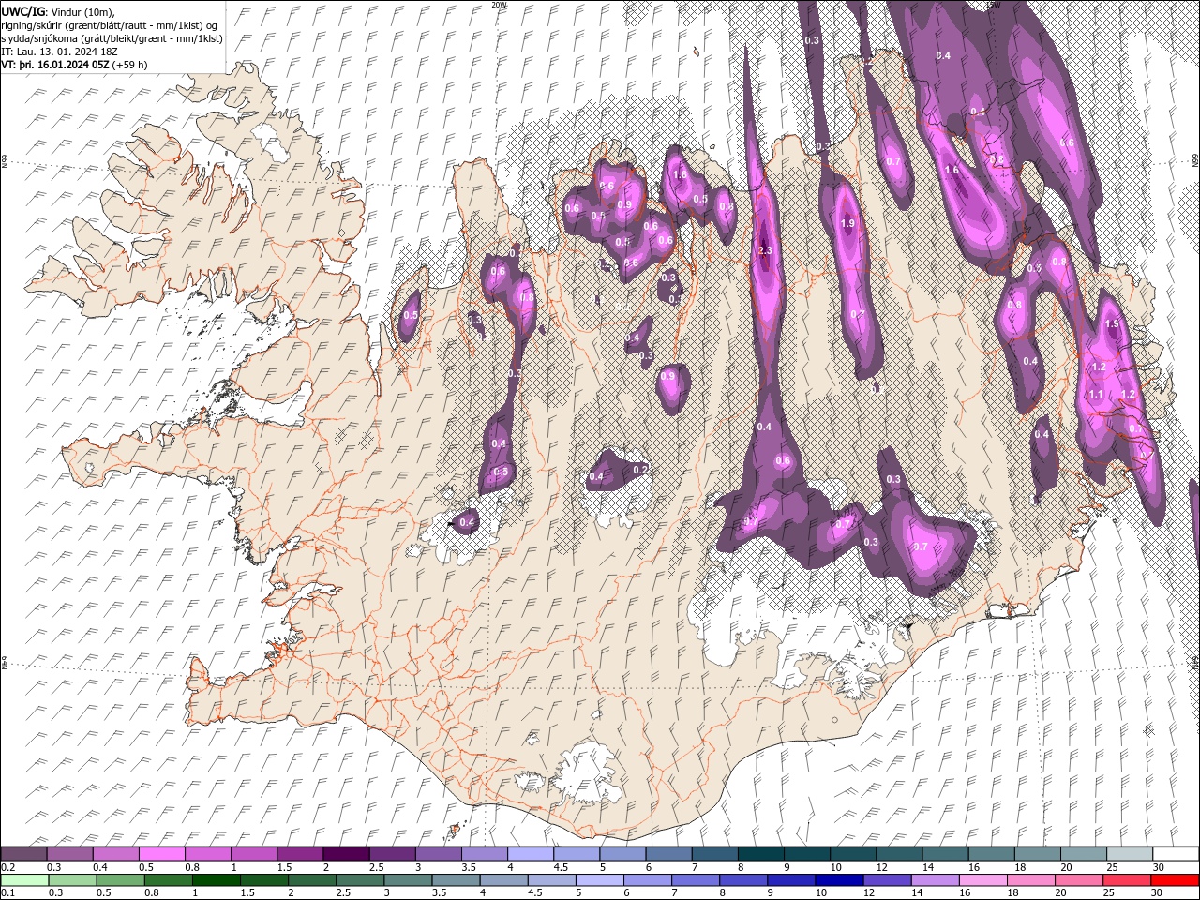1200x900 pixels.
Task: Click the lower legend swatch between 16 and 18
Action: 982,880
